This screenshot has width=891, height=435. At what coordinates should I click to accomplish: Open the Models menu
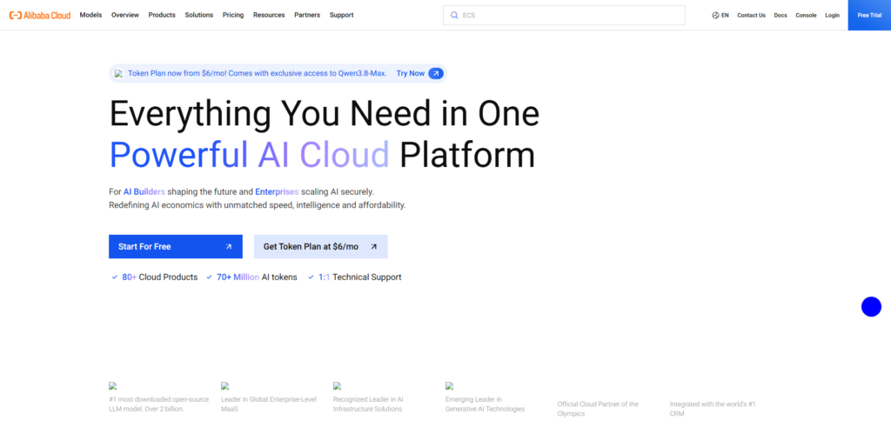90,16
